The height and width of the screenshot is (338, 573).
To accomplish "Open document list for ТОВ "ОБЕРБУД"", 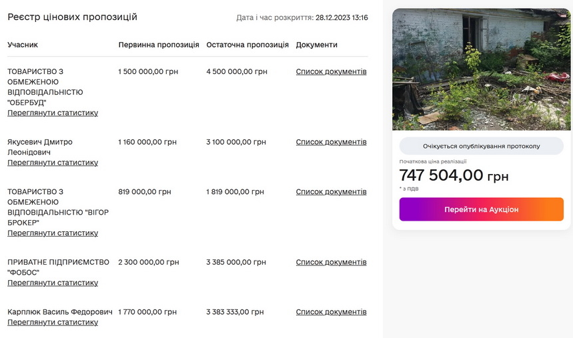I will 331,72.
